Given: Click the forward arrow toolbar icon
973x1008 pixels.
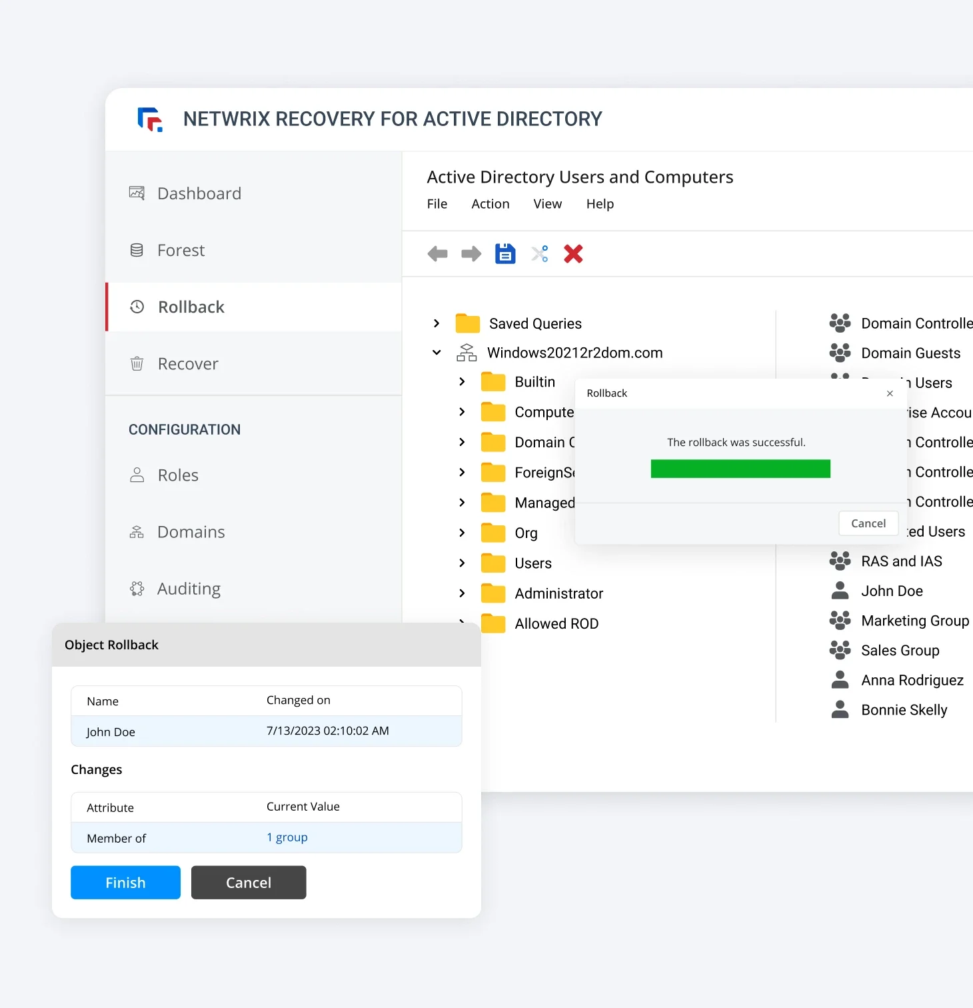Looking at the screenshot, I should click(471, 254).
